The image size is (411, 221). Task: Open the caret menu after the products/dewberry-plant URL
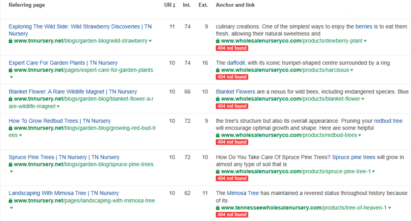pyautogui.click(x=365, y=41)
